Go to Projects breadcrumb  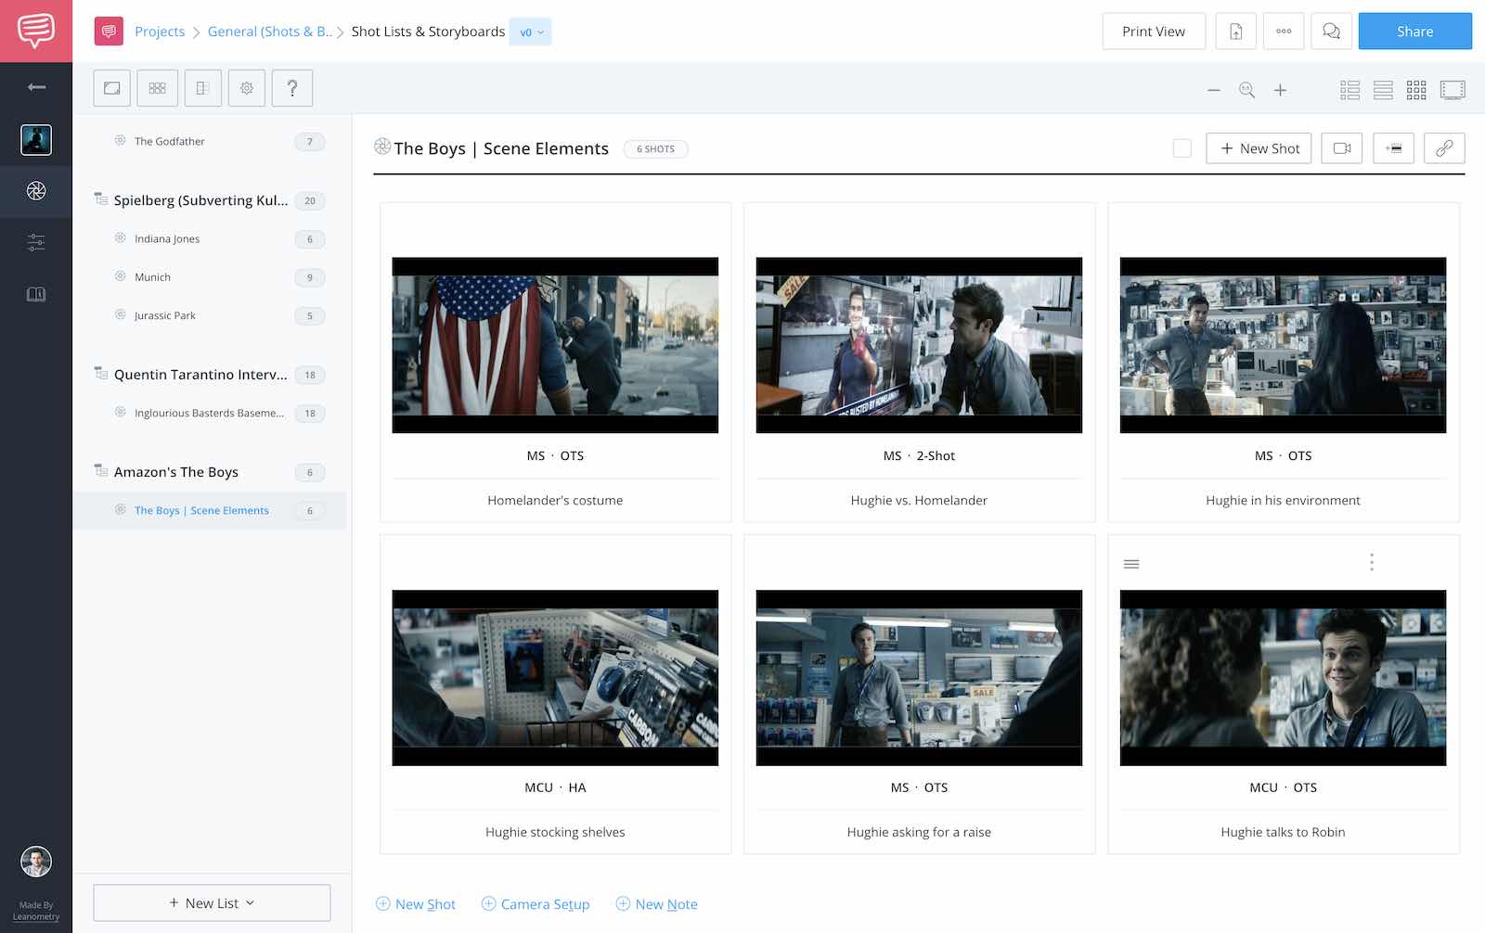click(160, 32)
